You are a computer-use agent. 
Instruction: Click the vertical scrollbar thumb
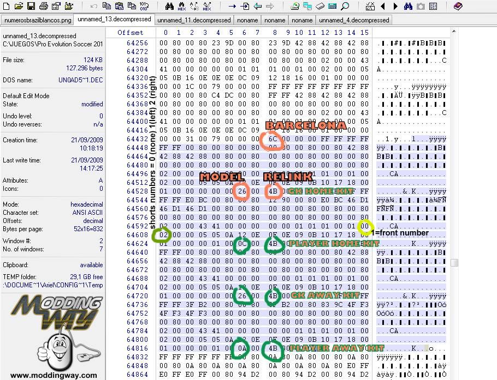pos(454,263)
